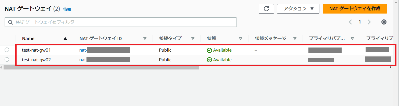The height and width of the screenshot is (106, 399).
Task: Sort by NAT ゲートウェイ ID column arrow
Action: pos(145,39)
